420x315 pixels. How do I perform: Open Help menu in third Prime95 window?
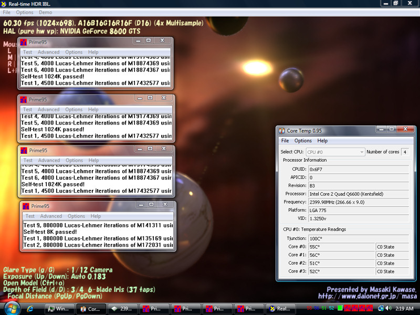click(94, 160)
